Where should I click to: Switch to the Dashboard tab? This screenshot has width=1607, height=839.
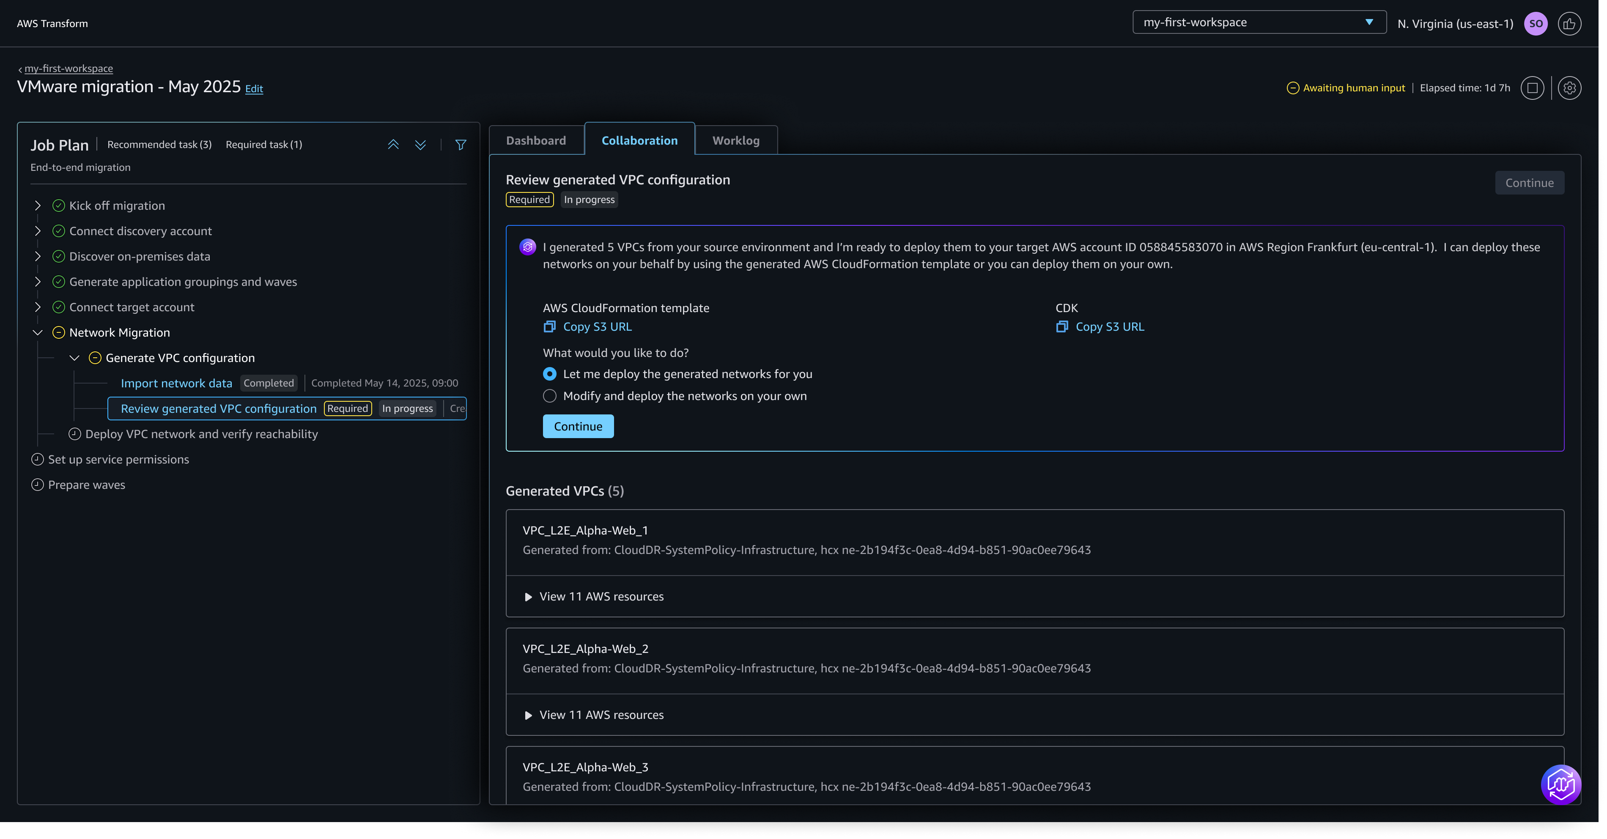tap(536, 140)
